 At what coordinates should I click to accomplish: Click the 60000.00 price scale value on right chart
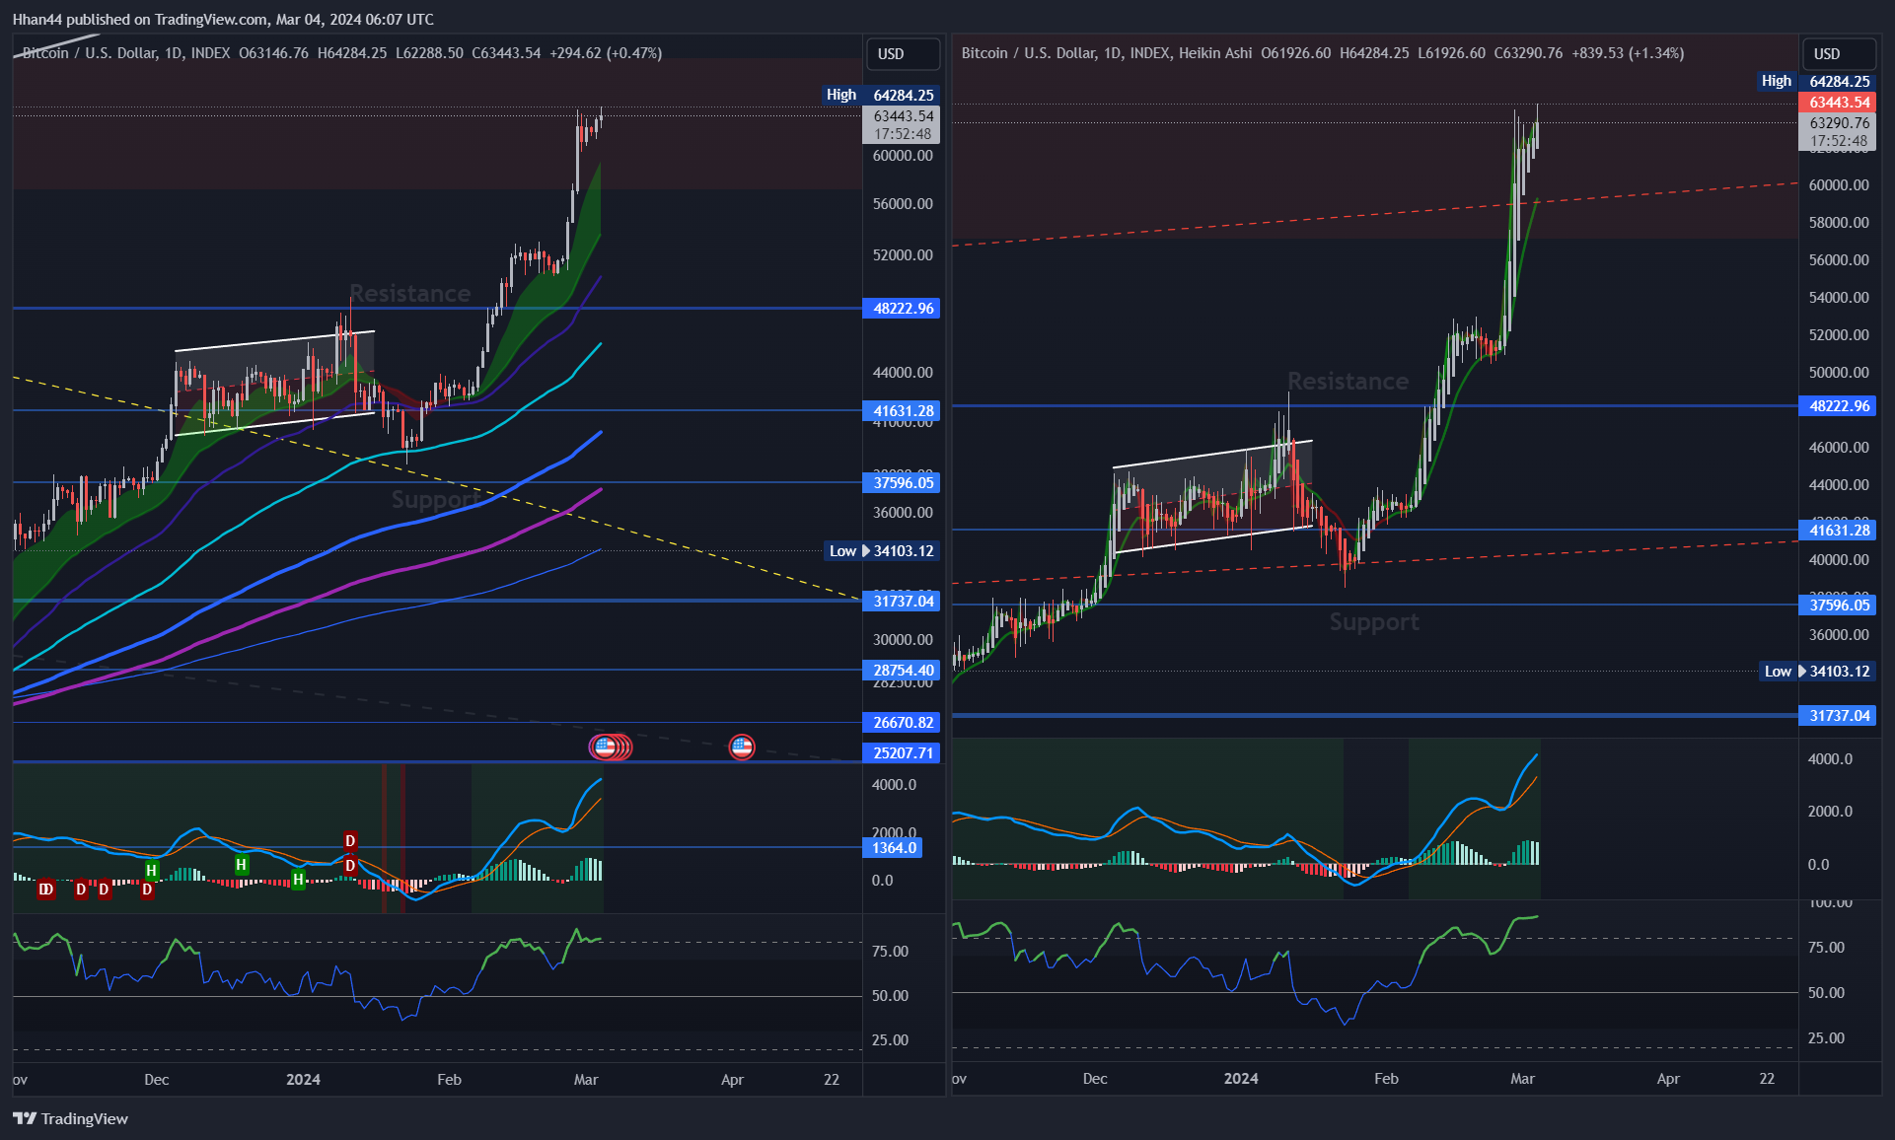[1839, 185]
